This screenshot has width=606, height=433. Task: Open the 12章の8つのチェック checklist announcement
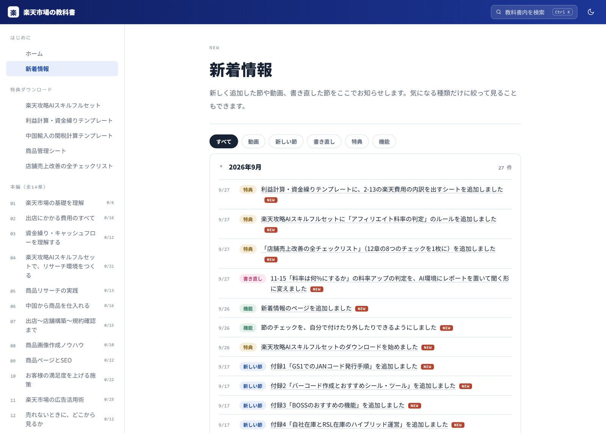point(378,249)
